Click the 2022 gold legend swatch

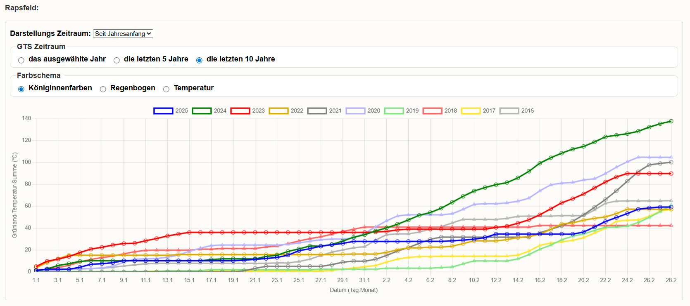278,111
